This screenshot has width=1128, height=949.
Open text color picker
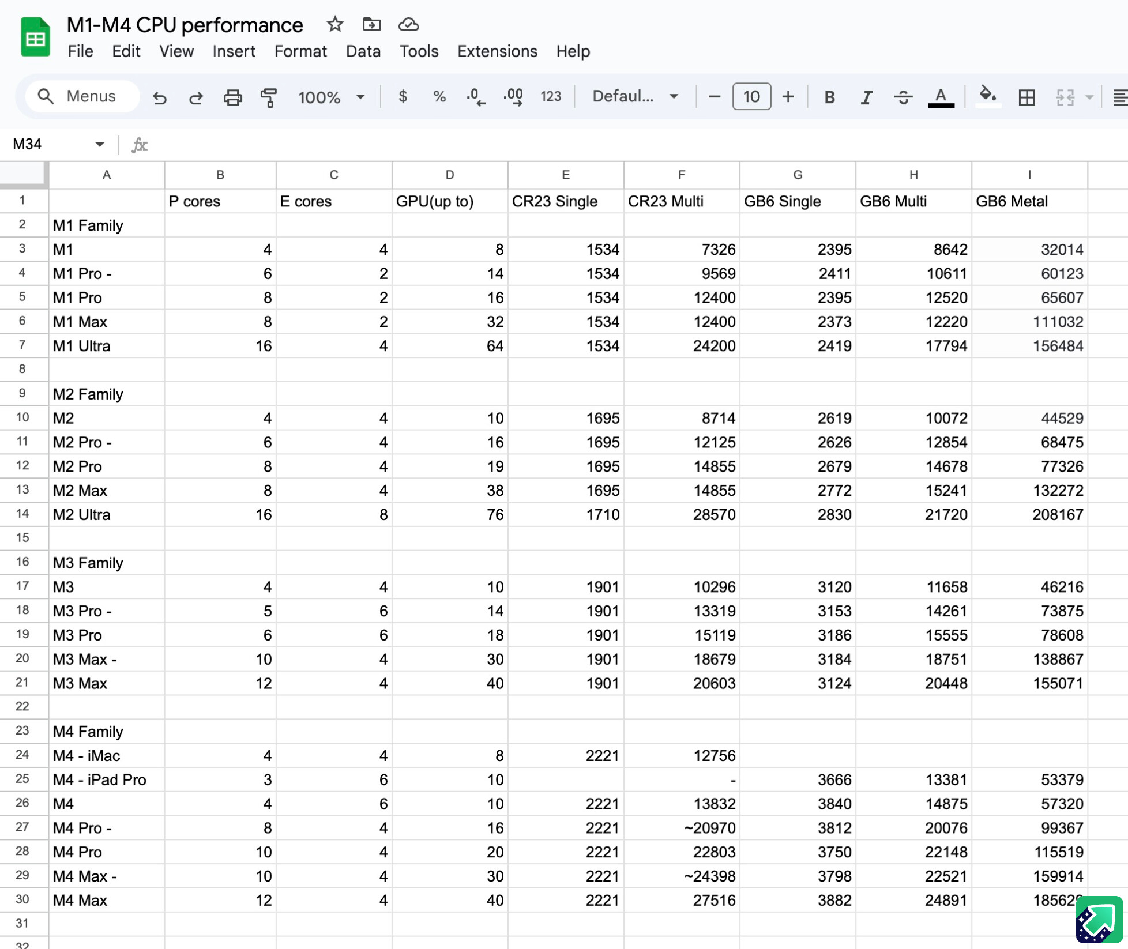(x=941, y=97)
